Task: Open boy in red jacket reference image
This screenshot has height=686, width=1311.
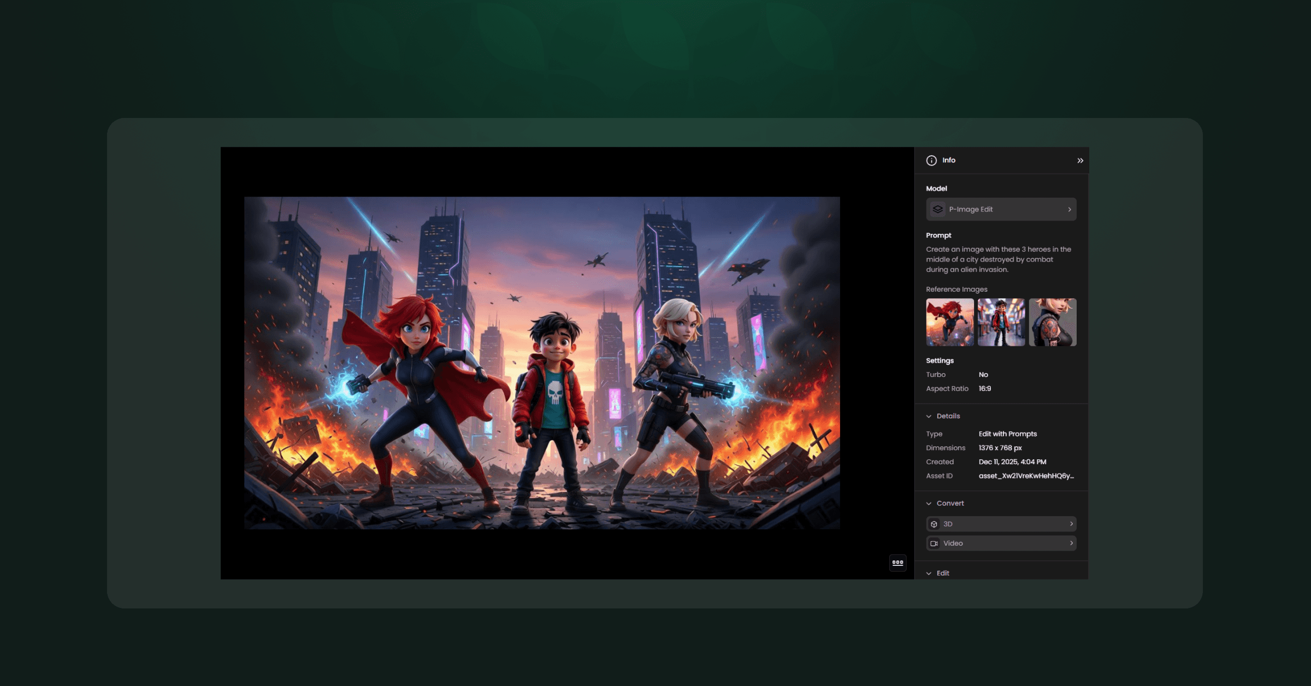Action: click(x=1001, y=322)
